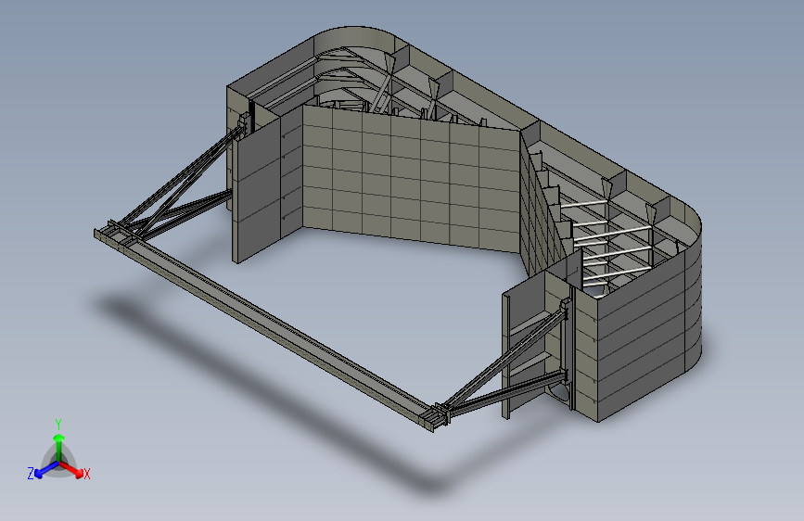Click the red X axis of the triad
Image resolution: width=804 pixels, height=521 pixels.
click(x=72, y=469)
